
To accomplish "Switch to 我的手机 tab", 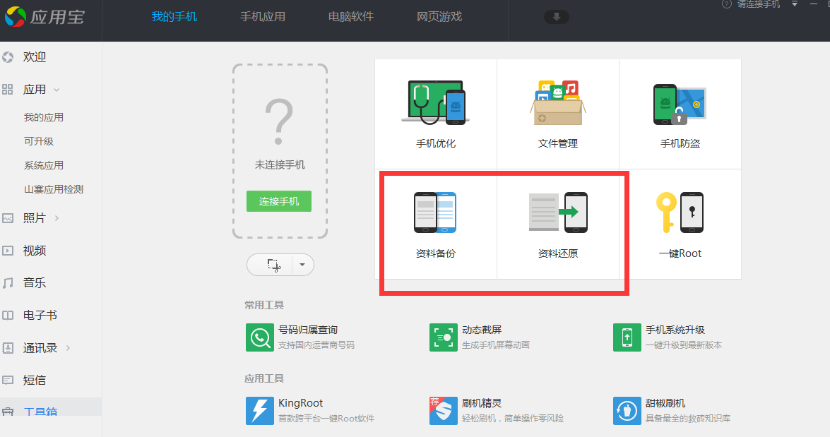I will [x=174, y=17].
